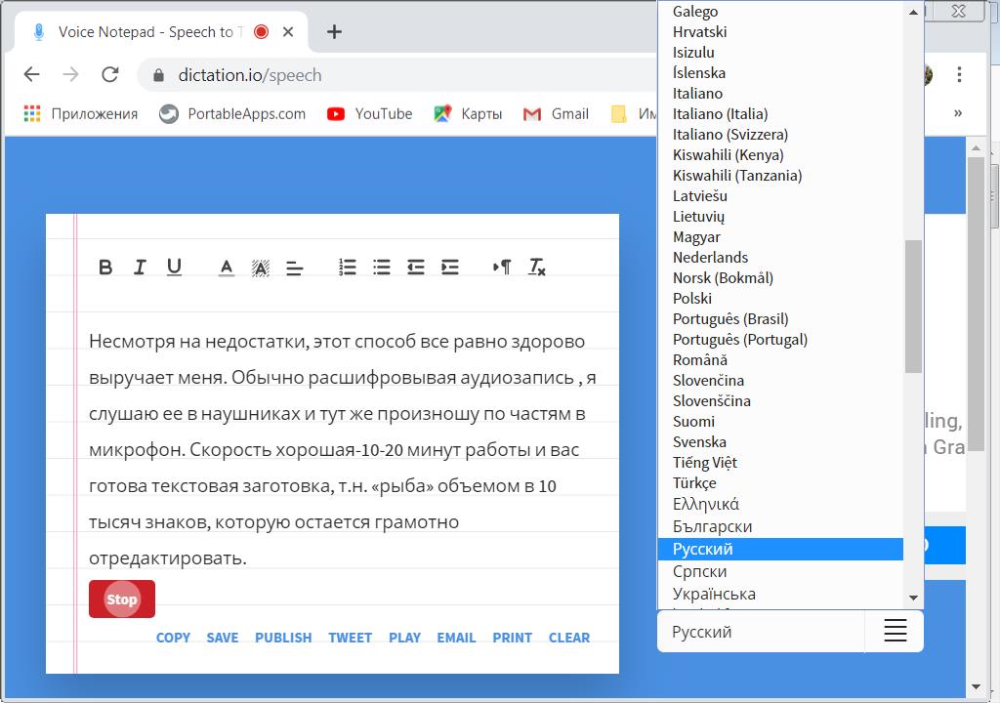This screenshot has height=703, width=1000.
Task: Apply italic formatting to text
Action: click(x=141, y=267)
